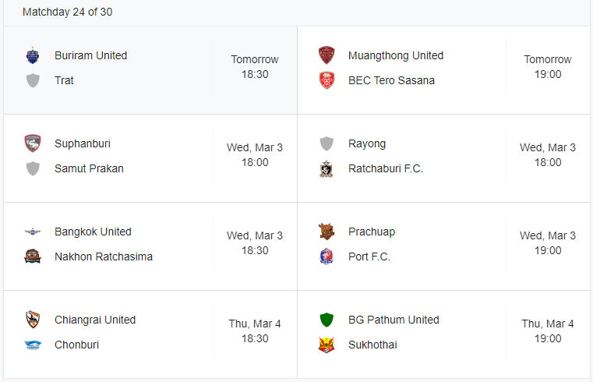593x382 pixels.
Task: Open the Thu, Mar 4 19:00 match time
Action: 548,331
